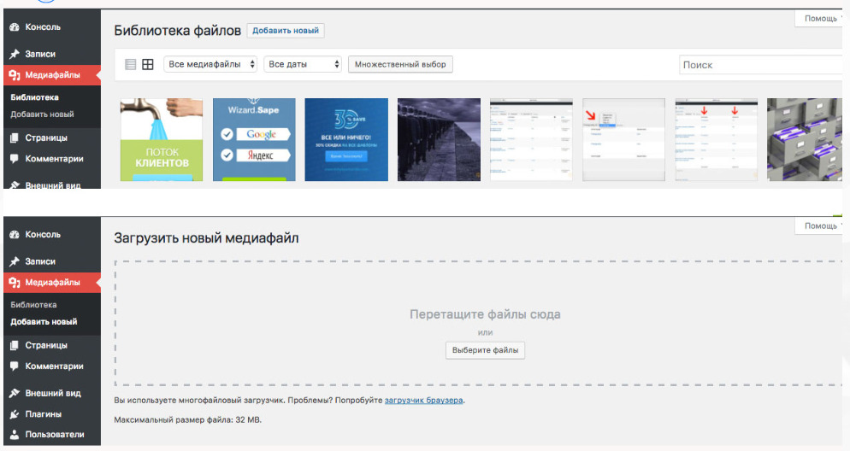Click the Страницы pages icon in the bottom sidebar
850x451 pixels.
15,345
